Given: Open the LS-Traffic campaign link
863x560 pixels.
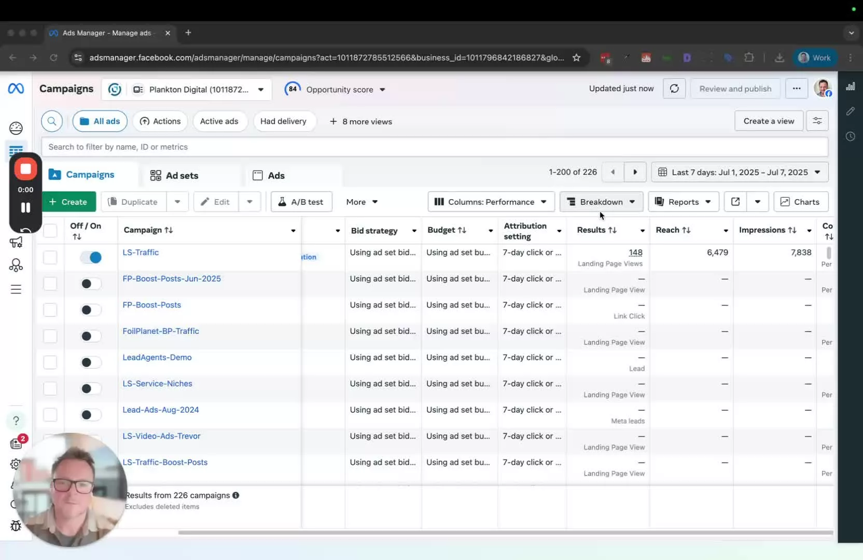Looking at the screenshot, I should (141, 253).
